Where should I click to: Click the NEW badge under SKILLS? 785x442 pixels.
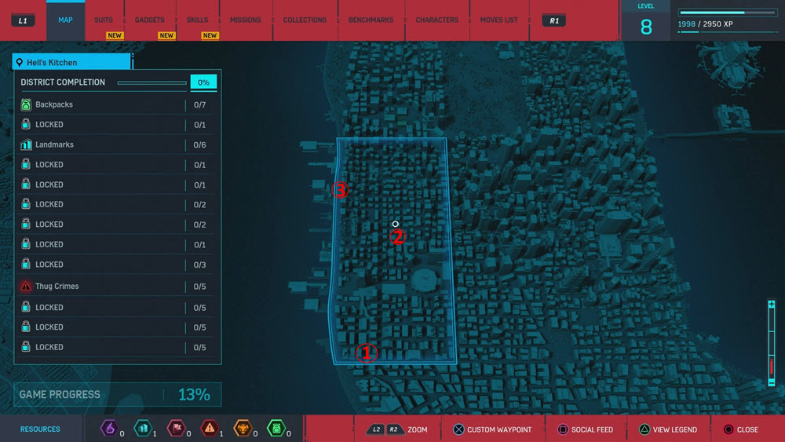pos(210,35)
